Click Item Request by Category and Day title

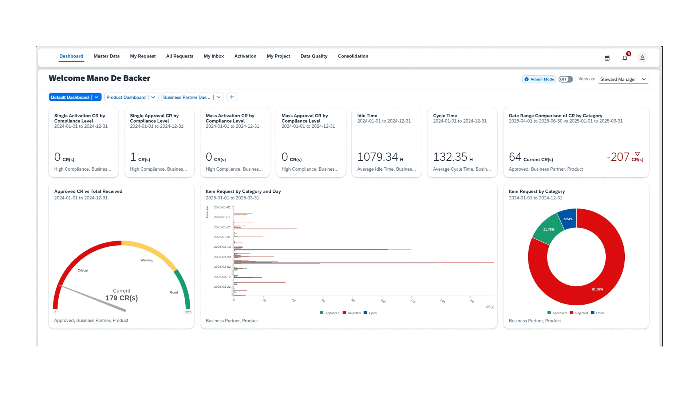click(x=243, y=191)
